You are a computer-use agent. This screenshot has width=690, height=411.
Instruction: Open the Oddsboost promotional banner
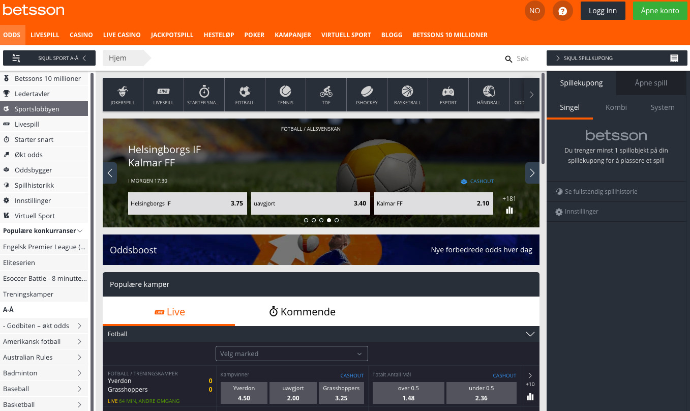point(321,250)
